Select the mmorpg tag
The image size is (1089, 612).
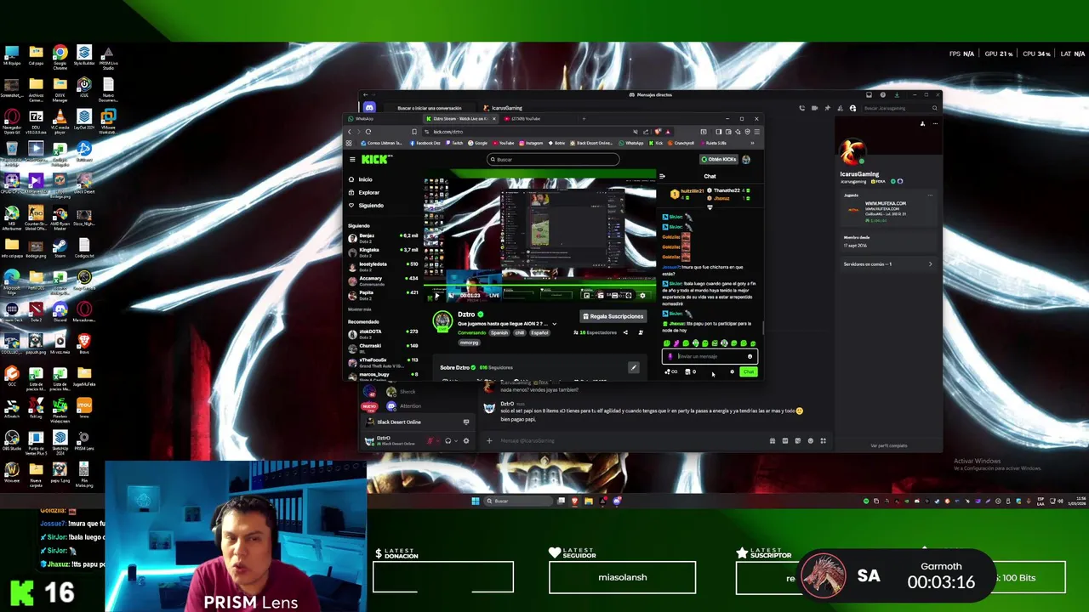470,343
